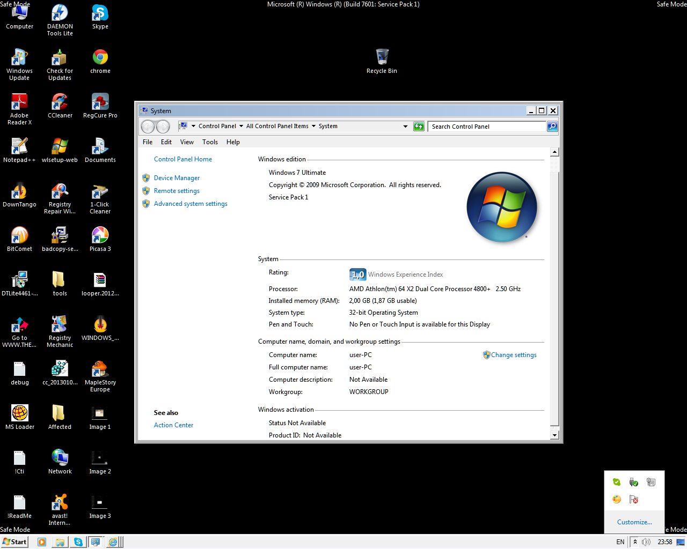This screenshot has height=549, width=687.
Task: Open the View menu
Action: (187, 142)
